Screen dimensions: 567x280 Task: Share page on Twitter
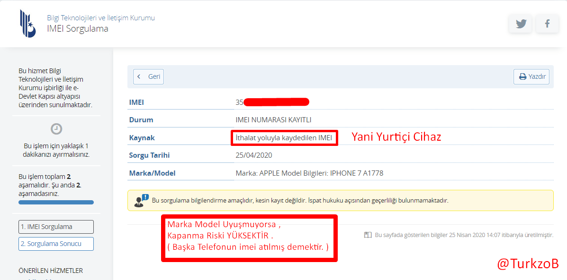521,24
